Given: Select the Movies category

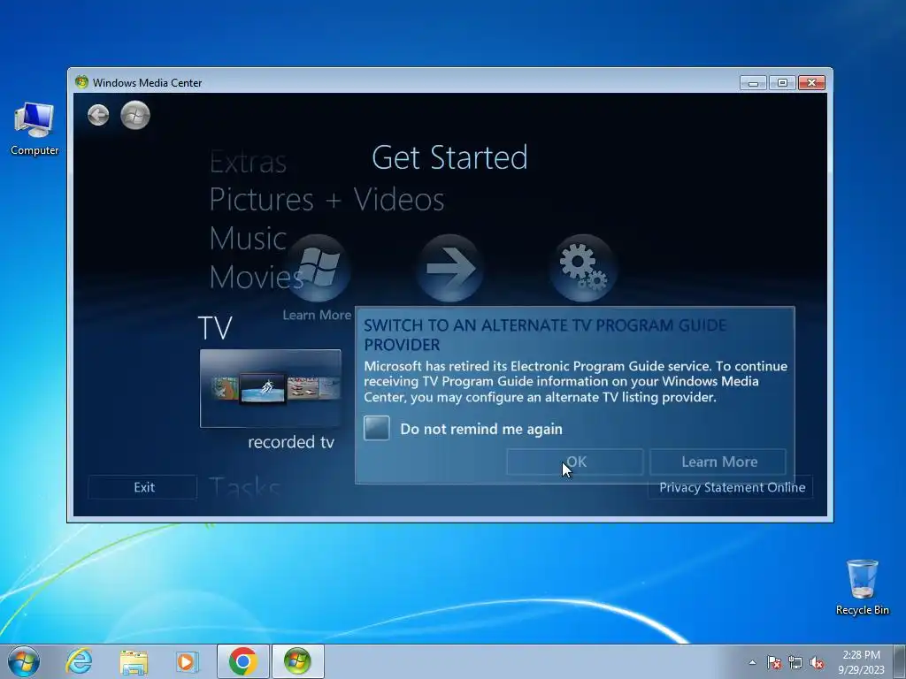Looking at the screenshot, I should (257, 277).
